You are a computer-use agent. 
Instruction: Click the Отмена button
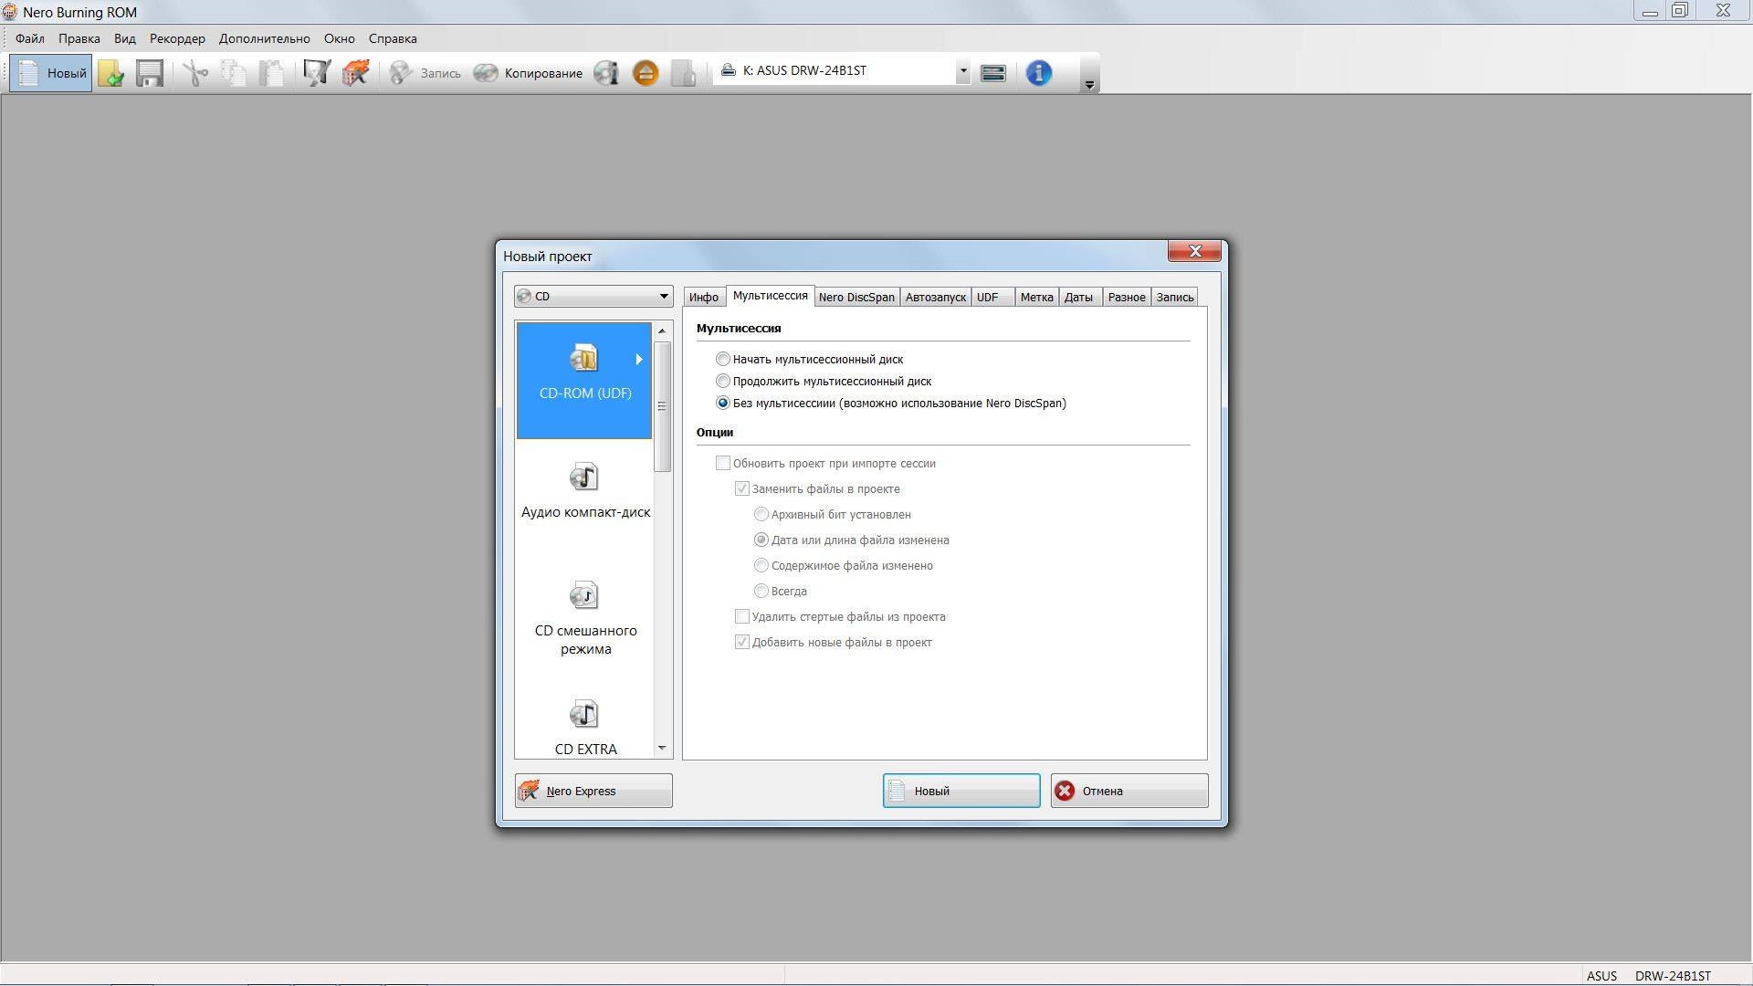(1129, 791)
